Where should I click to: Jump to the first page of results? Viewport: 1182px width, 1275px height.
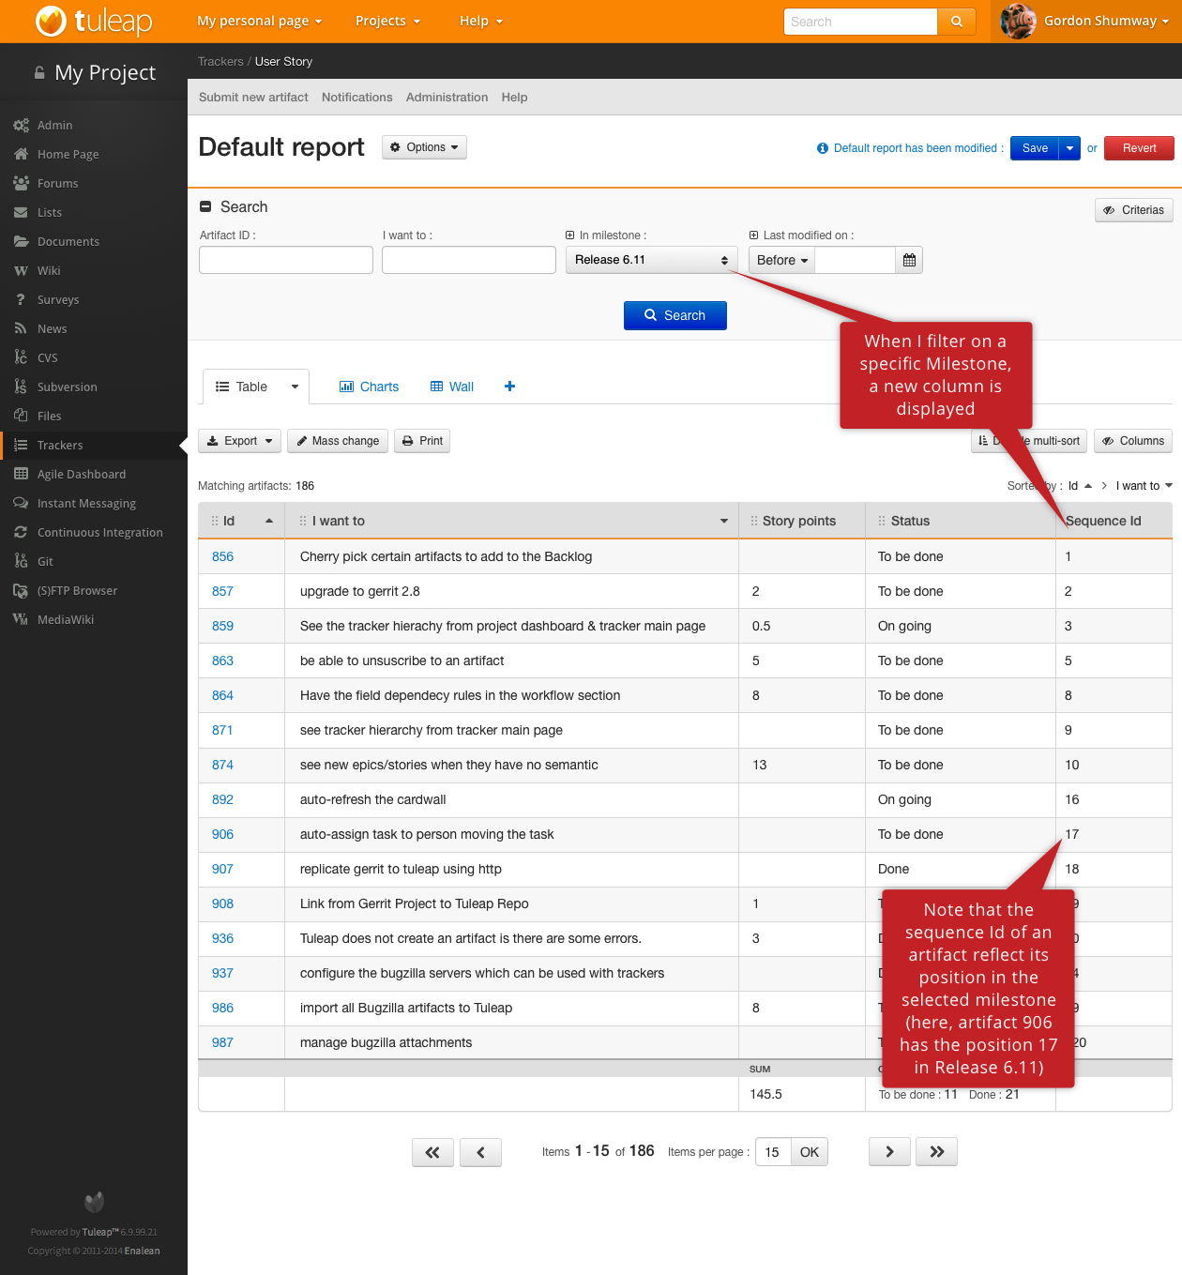[432, 1152]
